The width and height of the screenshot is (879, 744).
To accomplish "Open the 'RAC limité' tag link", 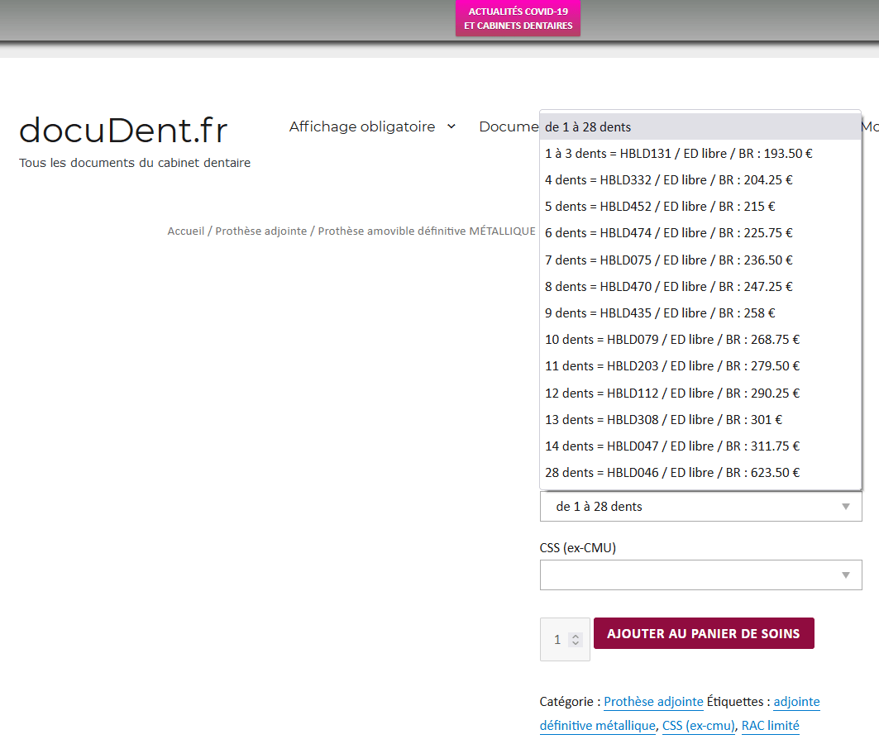I will click(x=770, y=726).
